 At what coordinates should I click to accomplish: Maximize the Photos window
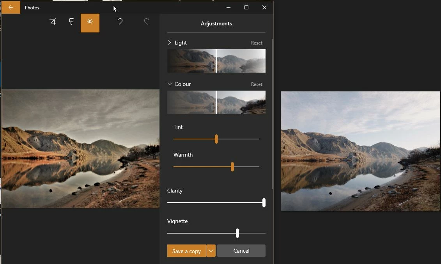[x=246, y=7]
